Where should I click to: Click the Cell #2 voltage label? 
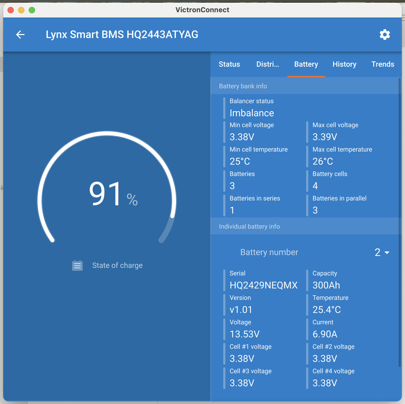click(334, 347)
